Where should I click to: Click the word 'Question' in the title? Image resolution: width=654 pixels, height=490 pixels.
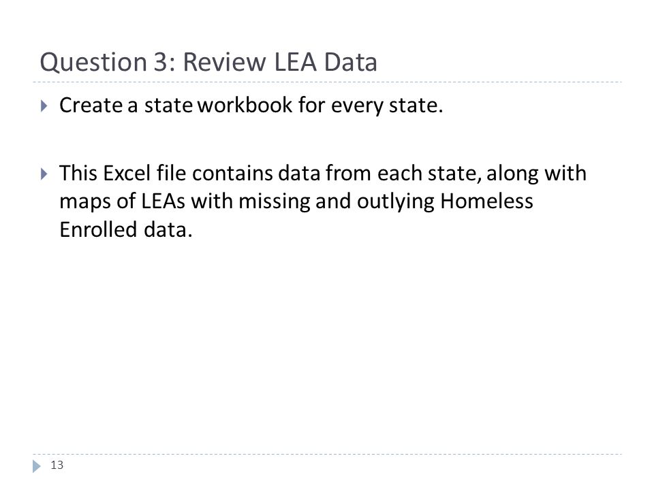coord(93,63)
